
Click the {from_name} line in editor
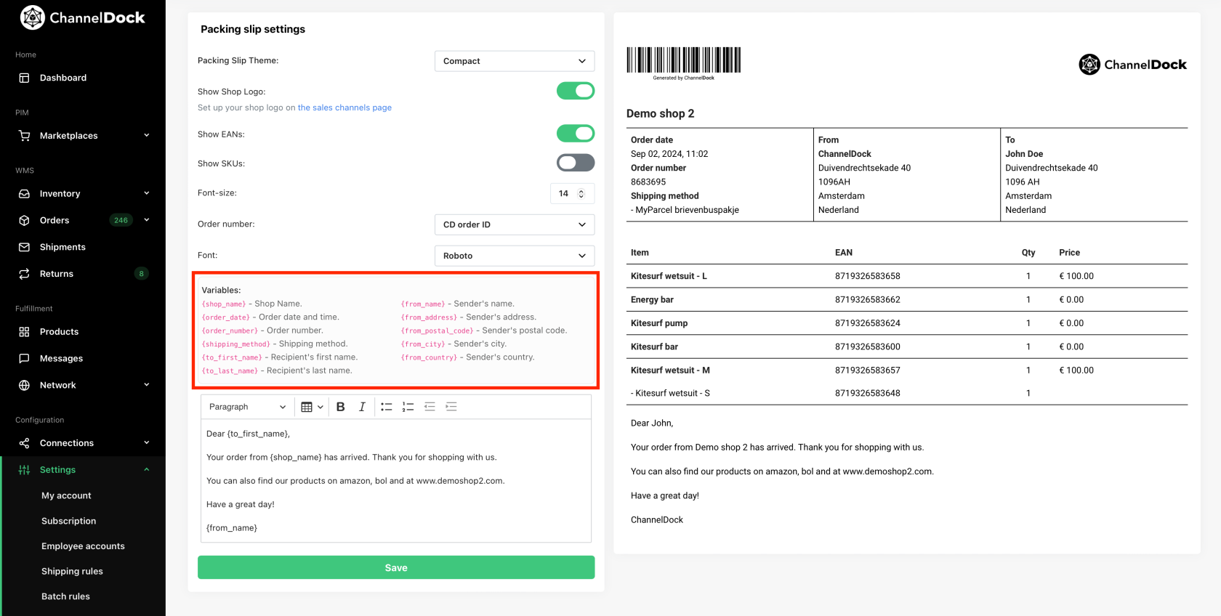point(232,528)
